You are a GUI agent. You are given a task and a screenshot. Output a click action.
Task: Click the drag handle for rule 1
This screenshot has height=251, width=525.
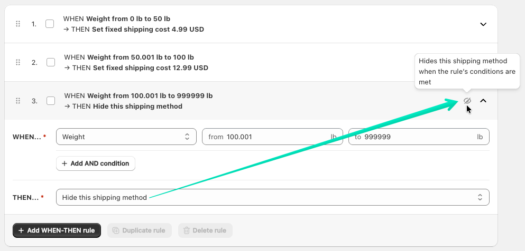point(18,24)
